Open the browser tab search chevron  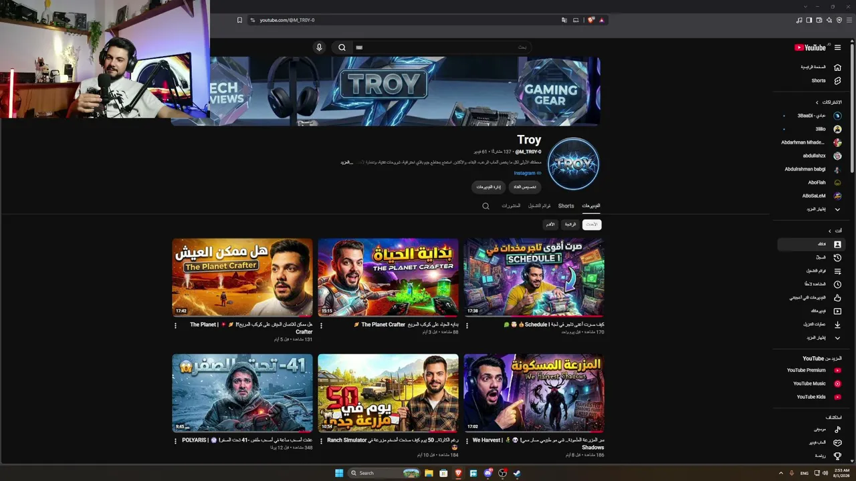805,7
